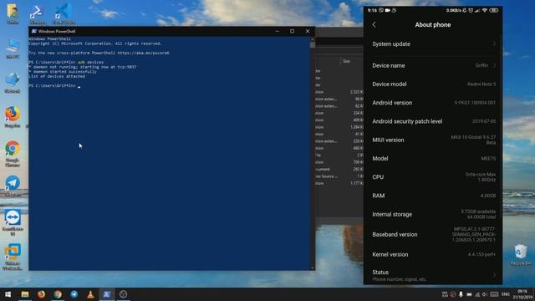Open the taskbar clock and date

click(522, 294)
